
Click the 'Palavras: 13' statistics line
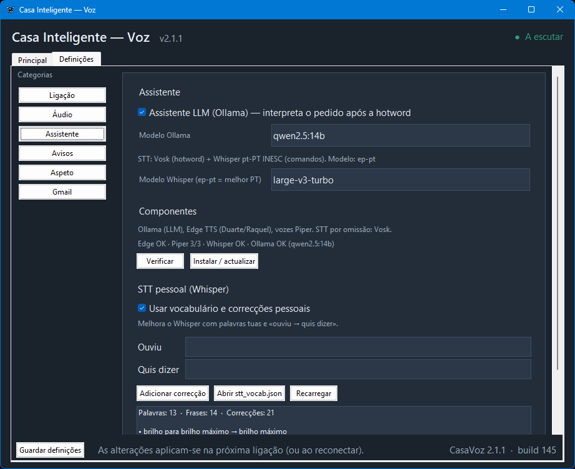pos(206,413)
